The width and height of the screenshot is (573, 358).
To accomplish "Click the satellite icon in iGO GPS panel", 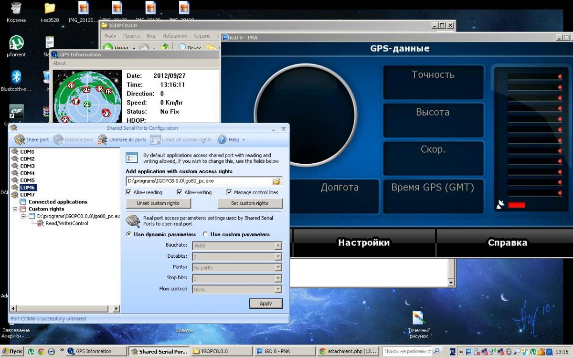I will click(x=500, y=205).
